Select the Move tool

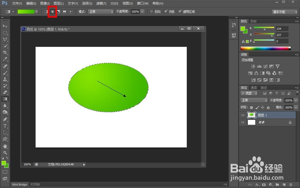(5, 26)
